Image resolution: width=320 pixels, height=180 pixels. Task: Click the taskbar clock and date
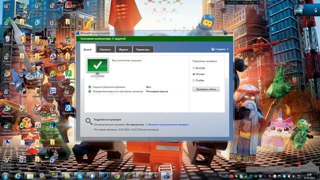[x=309, y=176]
